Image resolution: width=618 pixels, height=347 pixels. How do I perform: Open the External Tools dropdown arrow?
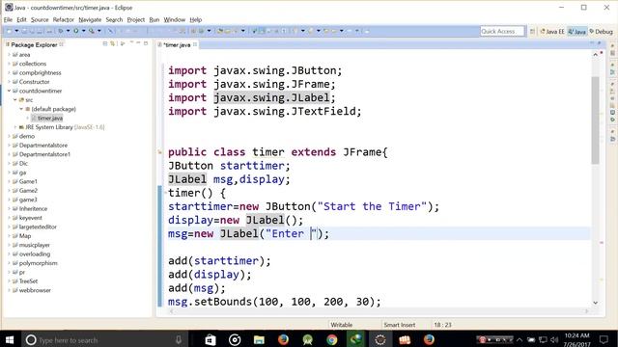[98, 31]
